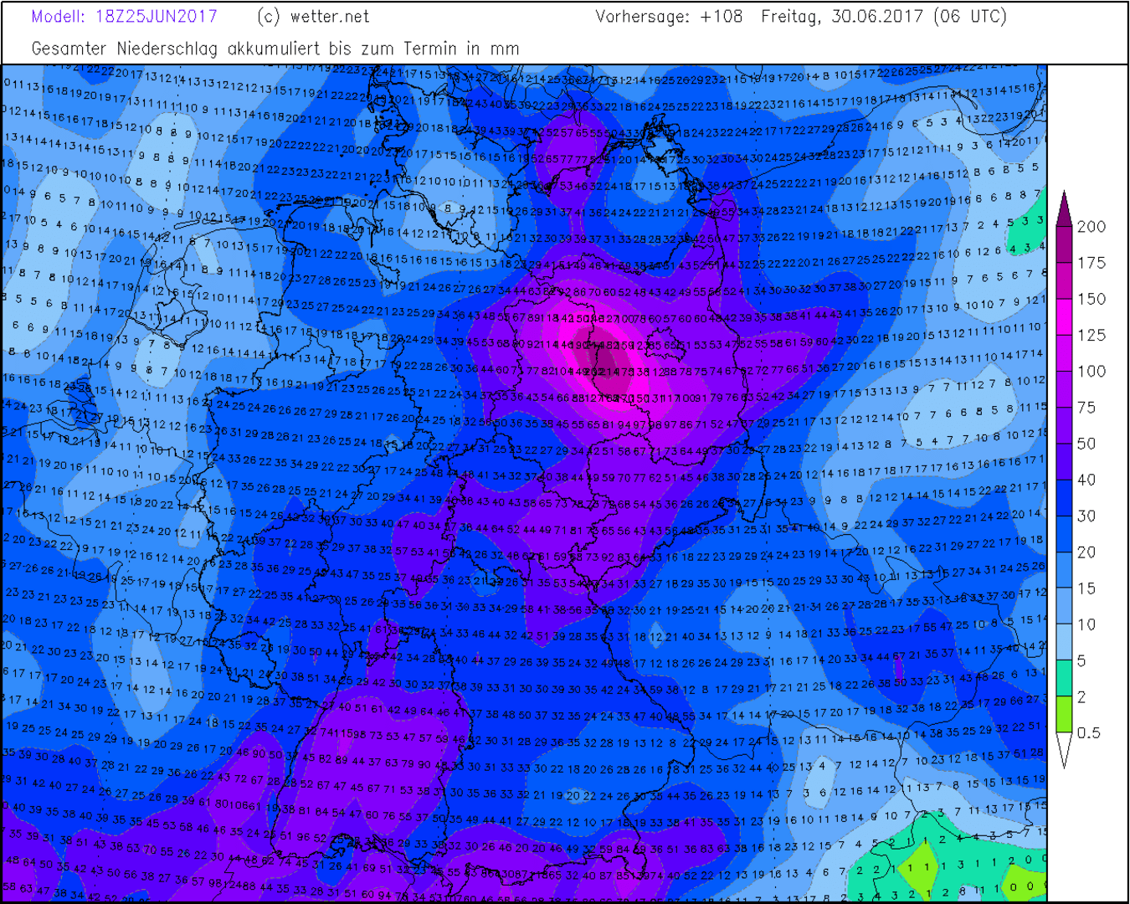Click the 200 label on the color scale
Screen dimensions: 1130x904
(x=1091, y=227)
